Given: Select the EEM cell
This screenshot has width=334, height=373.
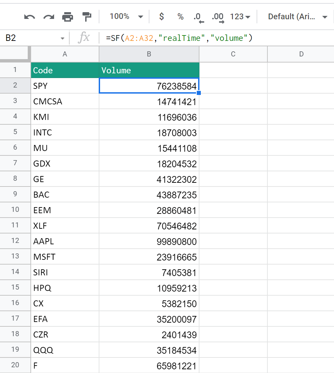Looking at the screenshot, I should pyautogui.click(x=65, y=210).
